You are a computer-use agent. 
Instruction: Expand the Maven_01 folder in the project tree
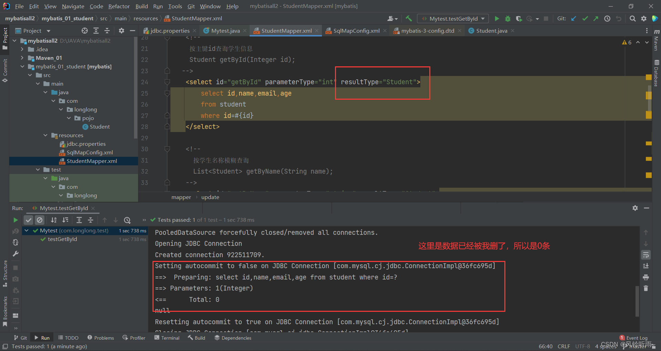(x=22, y=58)
